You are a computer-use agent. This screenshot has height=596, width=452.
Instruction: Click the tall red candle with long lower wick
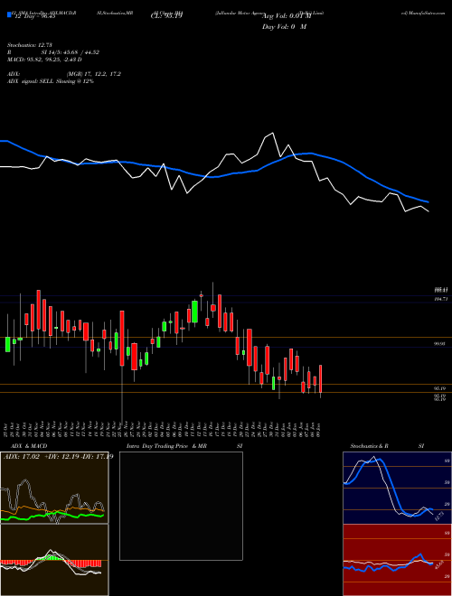point(122,339)
